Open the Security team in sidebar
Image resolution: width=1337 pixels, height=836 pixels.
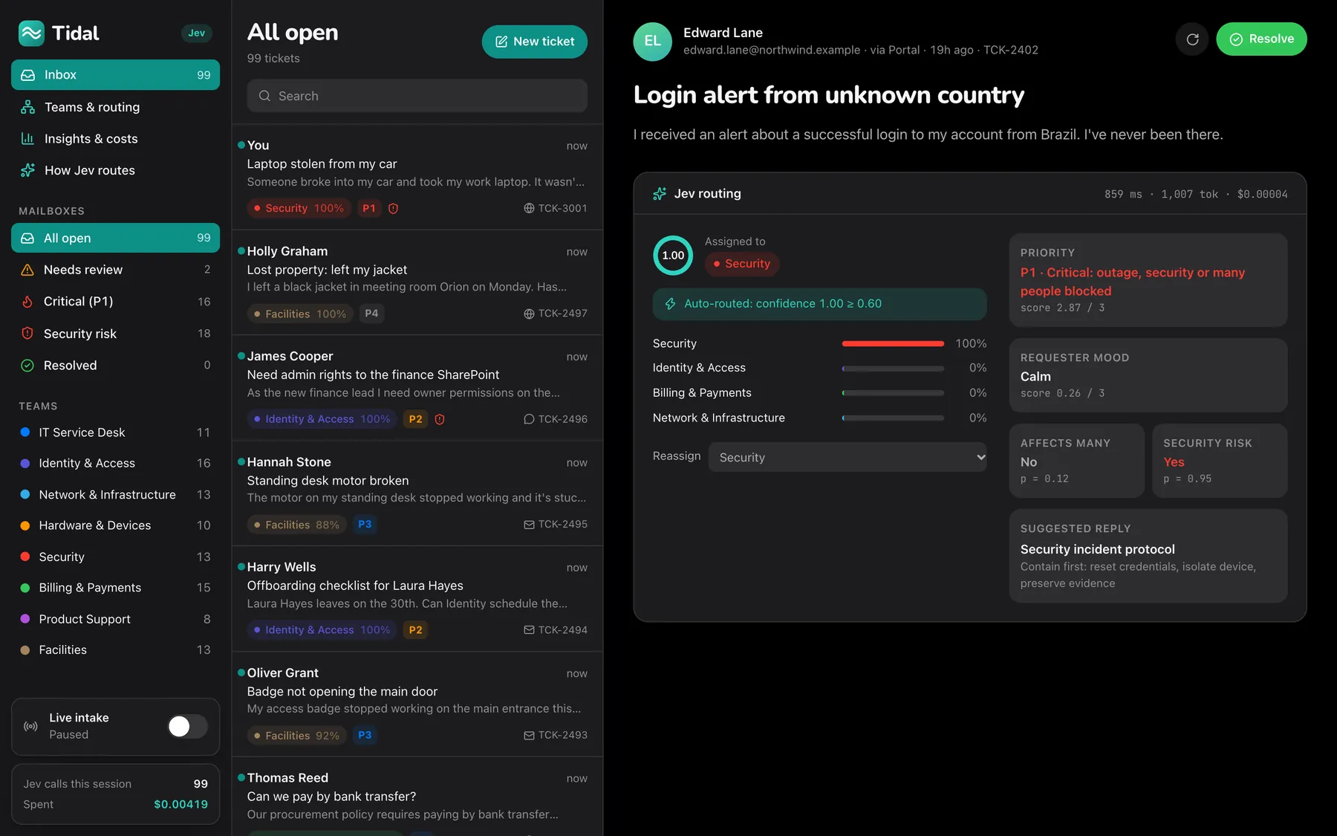(x=115, y=557)
